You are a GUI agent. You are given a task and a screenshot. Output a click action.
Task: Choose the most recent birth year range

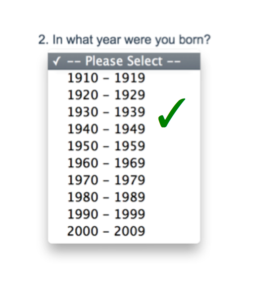click(106, 231)
